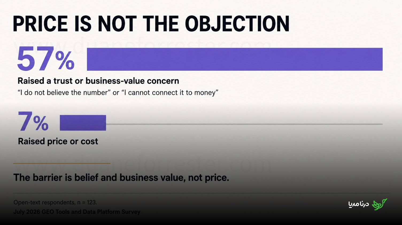Screen dimensions: 402x225
Task: Click the green leaf logo icon
Action: point(380,204)
